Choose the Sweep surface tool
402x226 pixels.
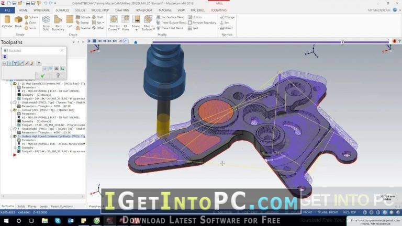[x=82, y=22]
